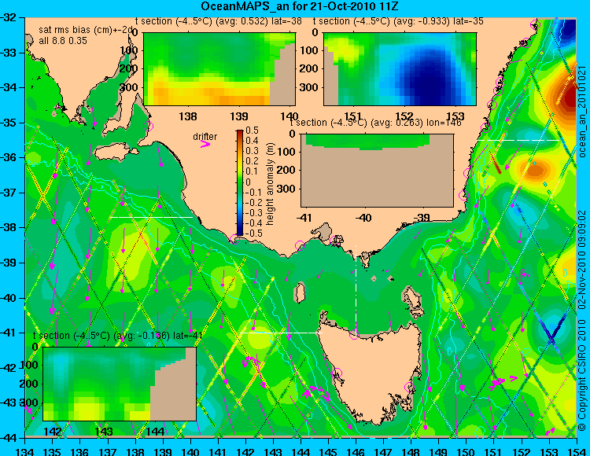Click the white dashed section line at latitude -41
Viewport: 590px width, 456px height.
click(x=282, y=333)
